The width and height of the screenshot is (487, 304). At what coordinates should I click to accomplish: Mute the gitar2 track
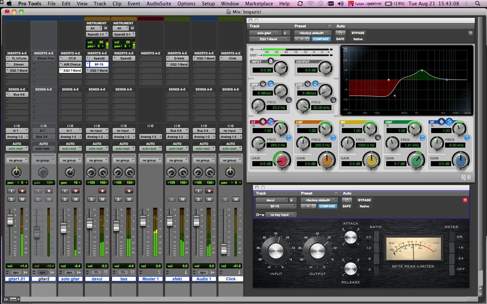coord(49,199)
